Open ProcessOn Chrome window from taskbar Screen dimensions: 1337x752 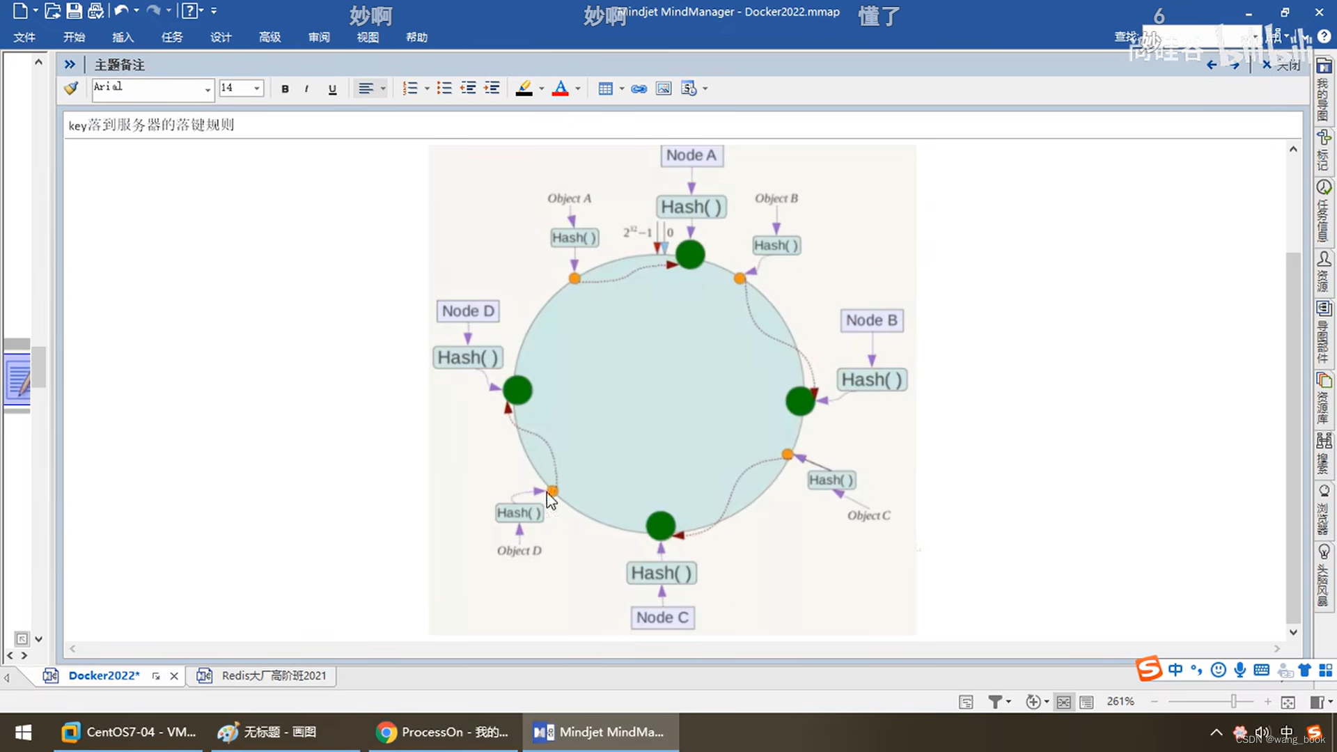443,732
